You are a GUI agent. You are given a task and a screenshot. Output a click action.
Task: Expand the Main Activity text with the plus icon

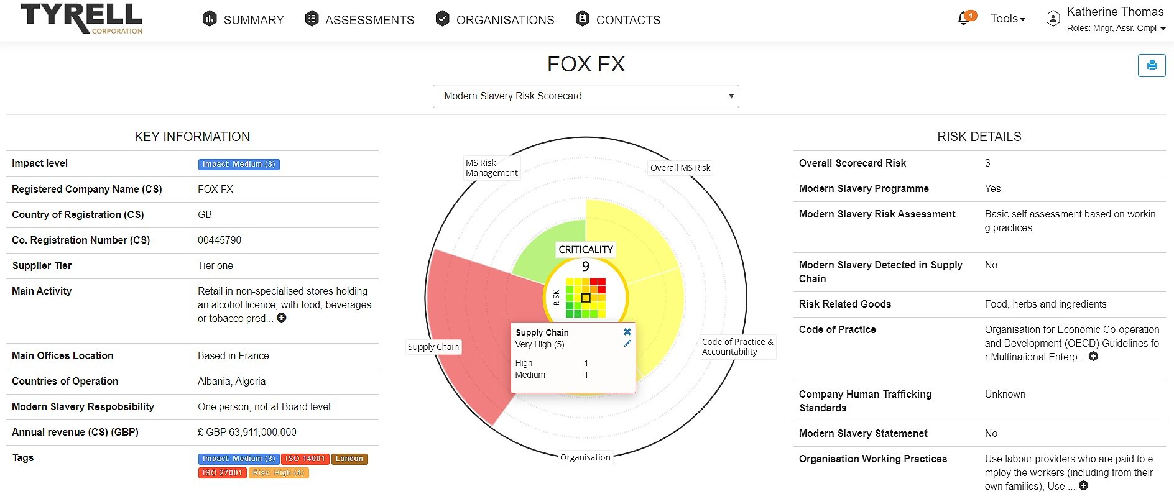coord(282,318)
